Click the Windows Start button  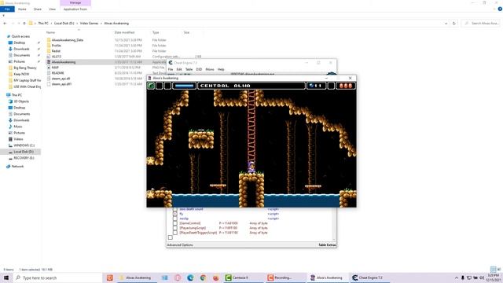6,277
